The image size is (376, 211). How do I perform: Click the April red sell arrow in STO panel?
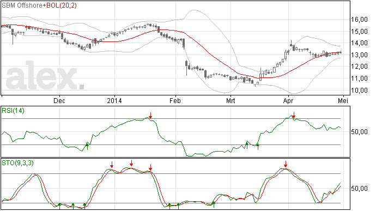tap(286, 164)
